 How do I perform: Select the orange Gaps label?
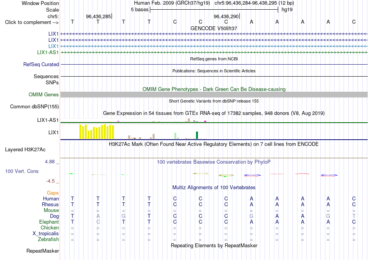coord(53,193)
